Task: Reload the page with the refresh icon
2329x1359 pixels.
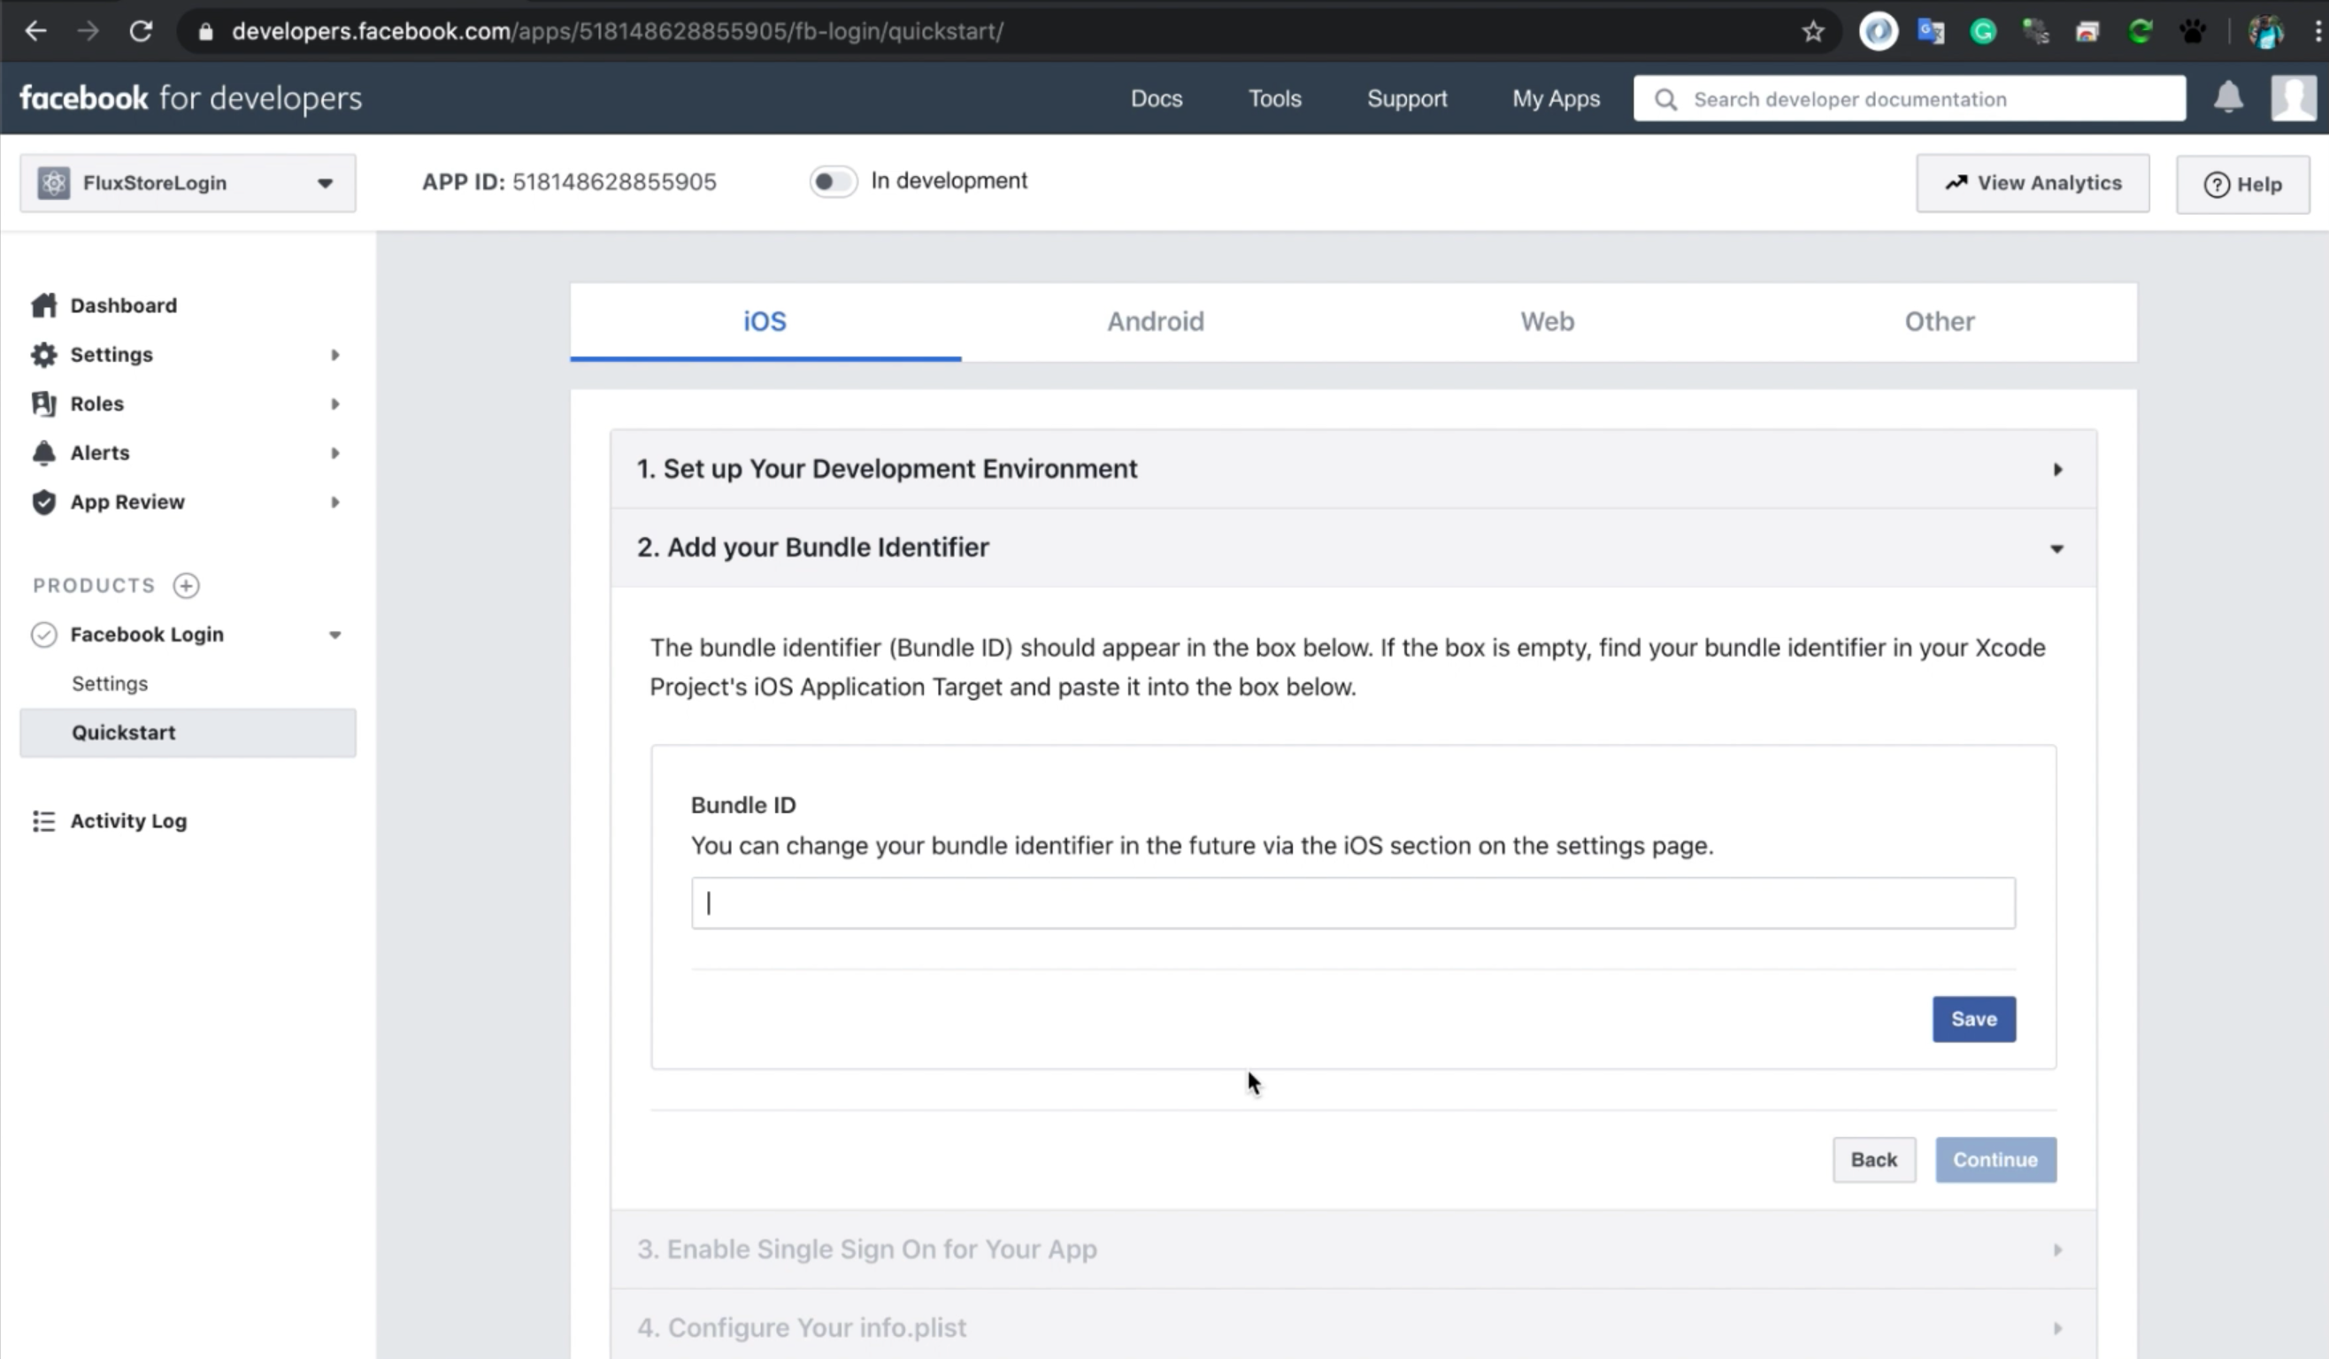Action: (x=141, y=32)
